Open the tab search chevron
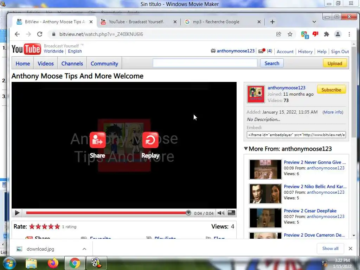 tap(314, 22)
